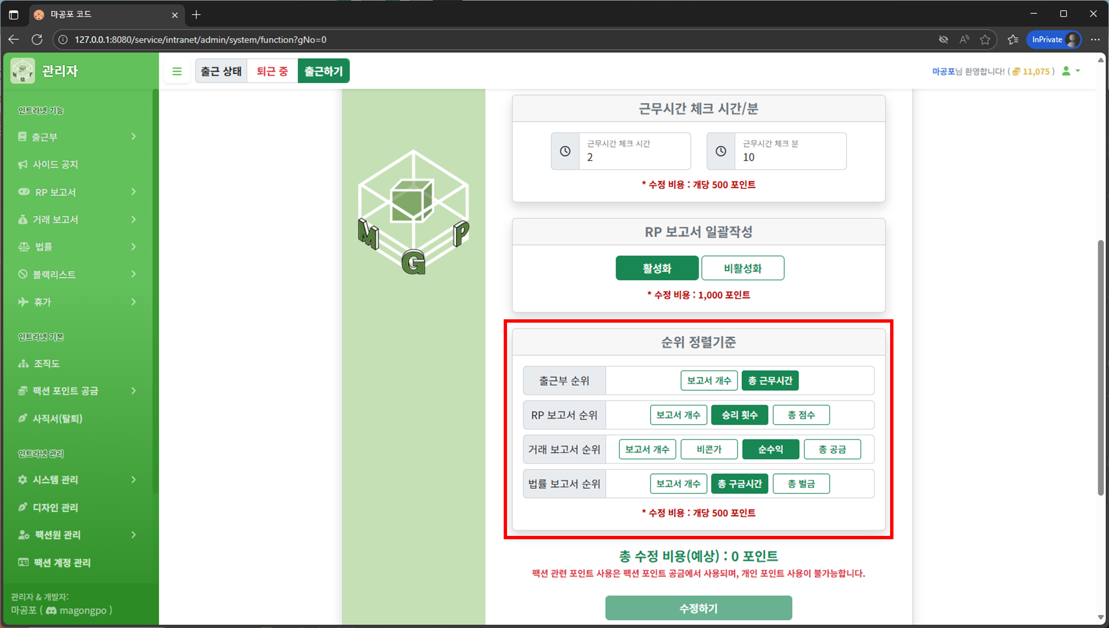The image size is (1109, 628).
Task: Click the 휴가 airplane icon
Action: tap(23, 302)
